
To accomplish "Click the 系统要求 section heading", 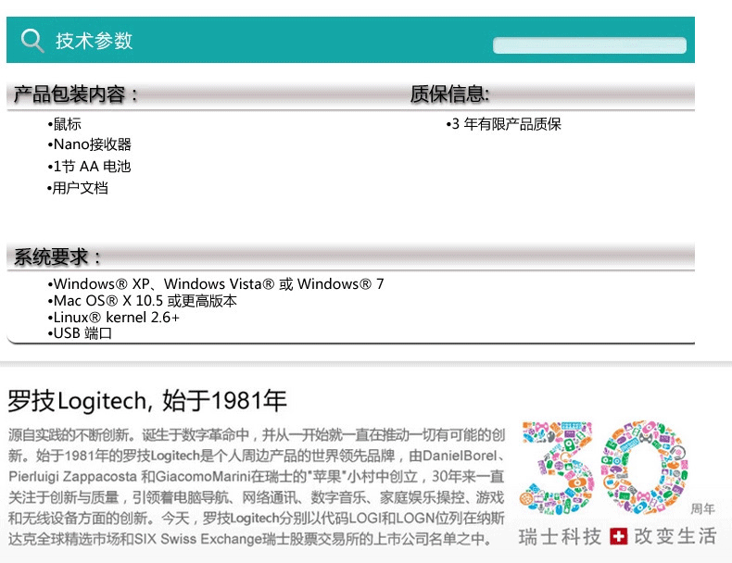I will (x=57, y=256).
